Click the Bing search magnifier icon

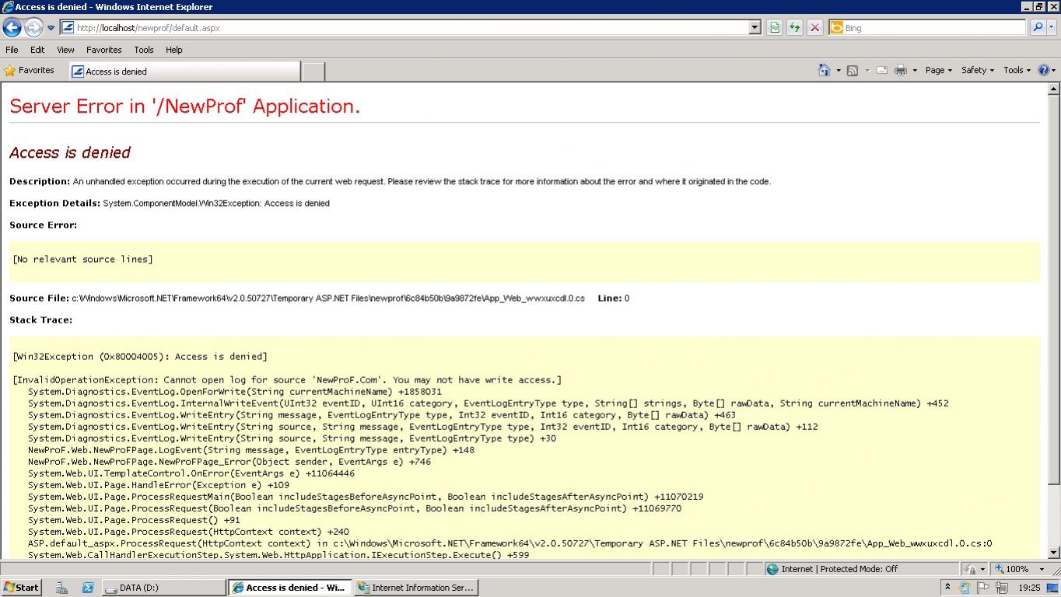pyautogui.click(x=1038, y=27)
